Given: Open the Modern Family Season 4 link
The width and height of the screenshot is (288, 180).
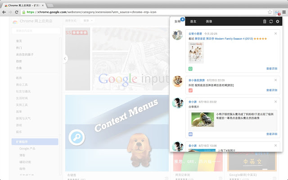Looking at the screenshot, I should [224, 39].
